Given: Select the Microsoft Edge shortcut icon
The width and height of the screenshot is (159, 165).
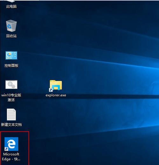Looking at the screenshot, I should tap(11, 144).
